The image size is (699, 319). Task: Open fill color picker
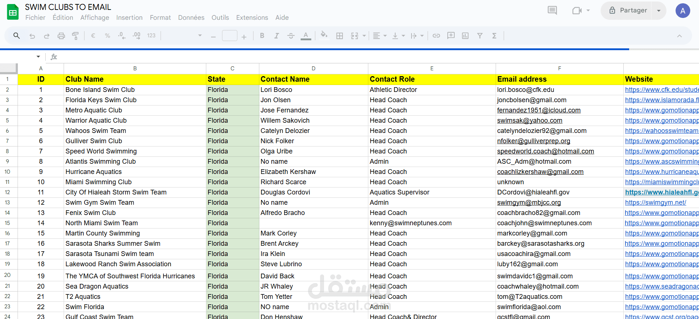324,36
